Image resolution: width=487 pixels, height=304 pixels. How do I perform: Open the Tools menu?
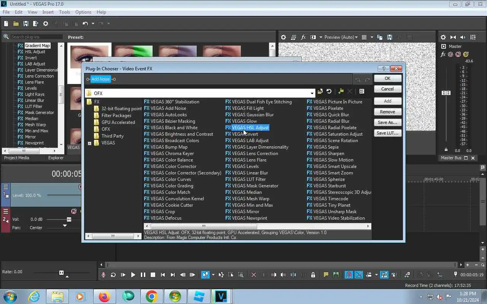click(64, 12)
